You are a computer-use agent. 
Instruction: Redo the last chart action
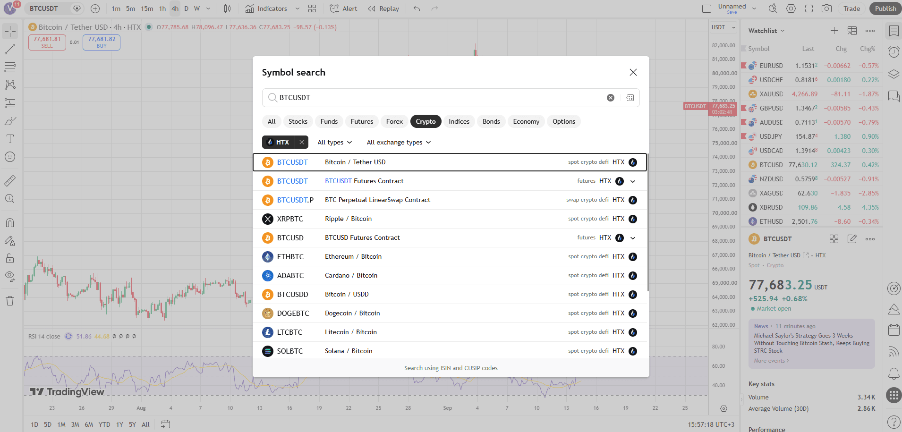(434, 8)
